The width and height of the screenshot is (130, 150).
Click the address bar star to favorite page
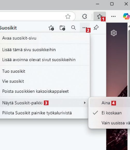tap(68, 16)
